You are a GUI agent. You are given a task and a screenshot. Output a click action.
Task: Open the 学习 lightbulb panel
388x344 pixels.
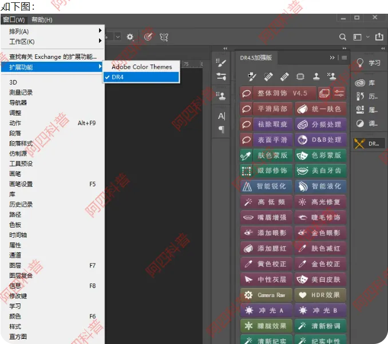tap(368, 63)
